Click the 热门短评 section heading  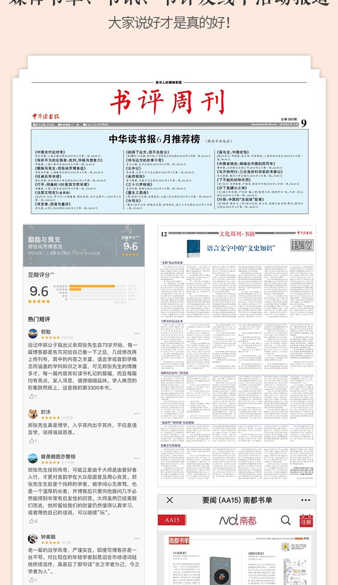pos(39,319)
